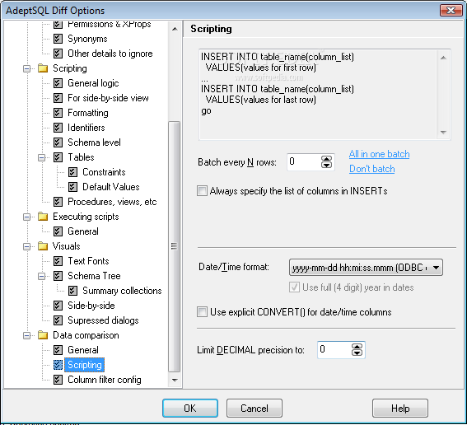The image size is (467, 425).
Task: Collapse the Scripting folder node
Action: pos(27,68)
